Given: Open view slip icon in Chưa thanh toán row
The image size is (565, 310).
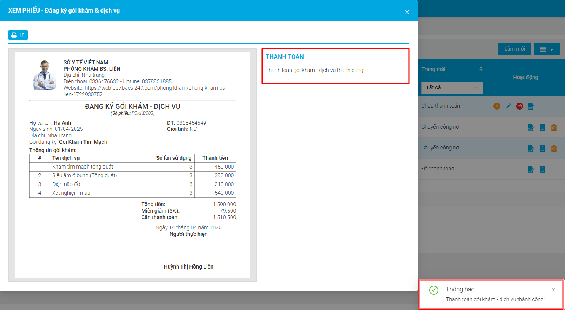Looking at the screenshot, I should (x=531, y=106).
